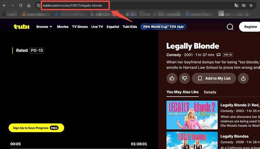
Task: Click the PG-13 badge next to Rated
Action: coord(37,50)
